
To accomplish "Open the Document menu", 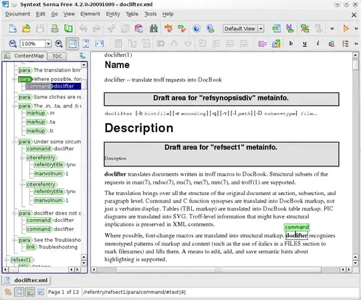I will tap(17, 14).
